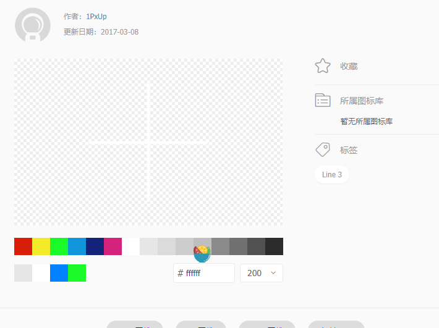Click the author avatar image
The width and height of the screenshot is (439, 328).
point(33,25)
